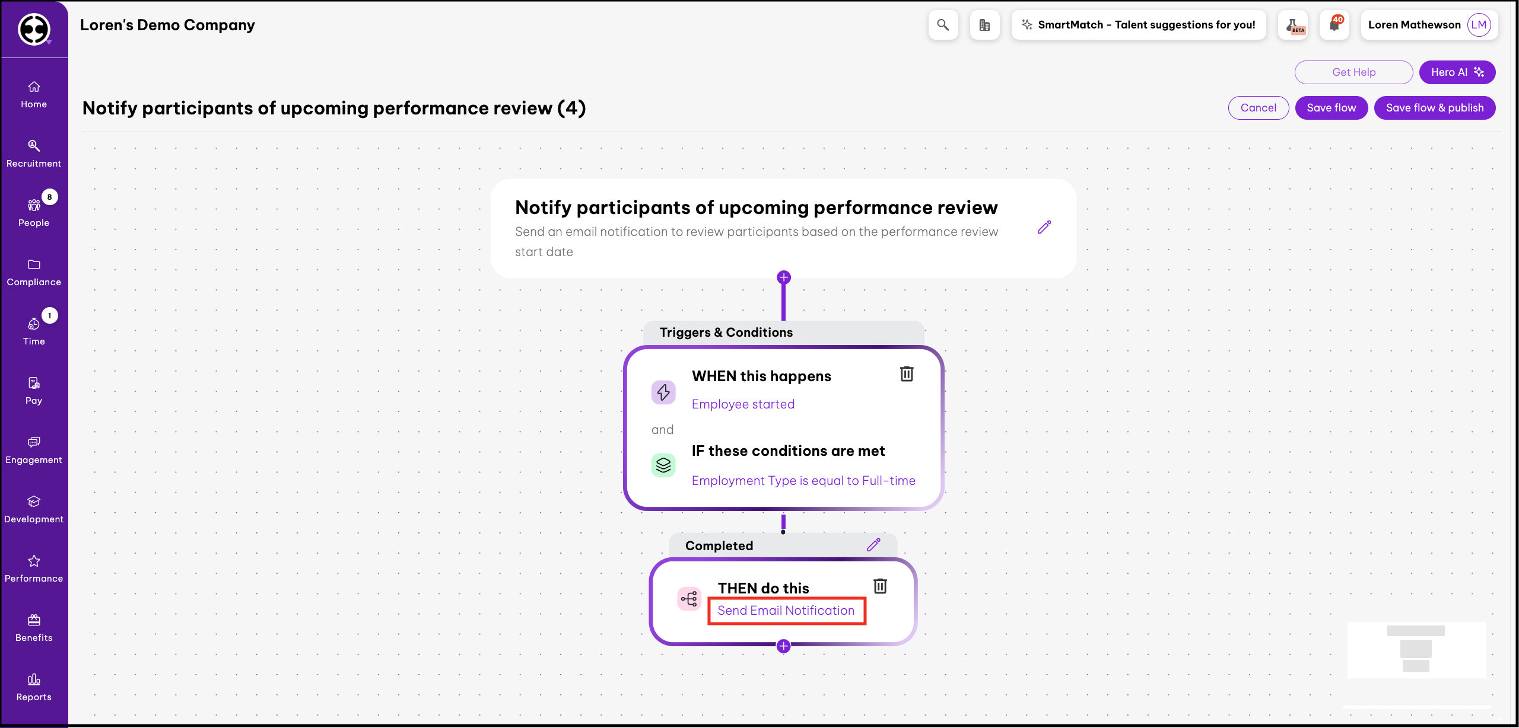This screenshot has width=1519, height=728.
Task: Click Save flow & publish button
Action: pos(1434,108)
